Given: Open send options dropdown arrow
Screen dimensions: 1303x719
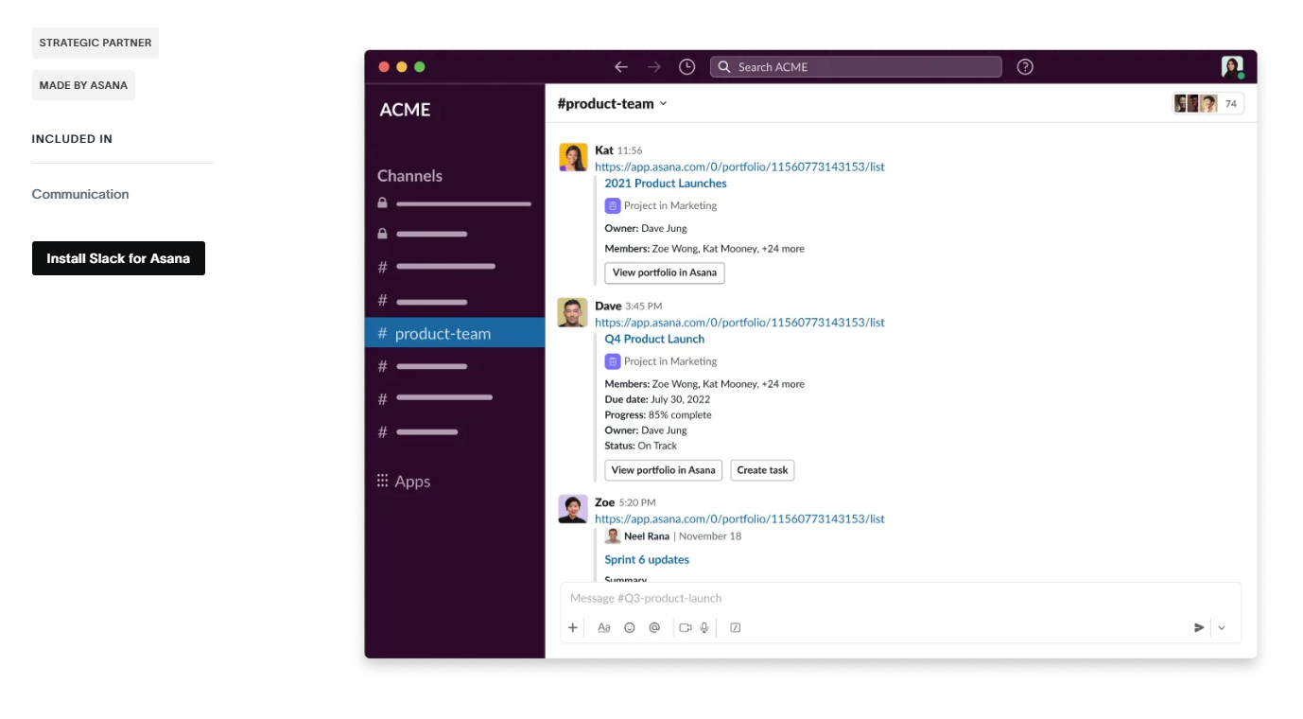Looking at the screenshot, I should [1222, 627].
